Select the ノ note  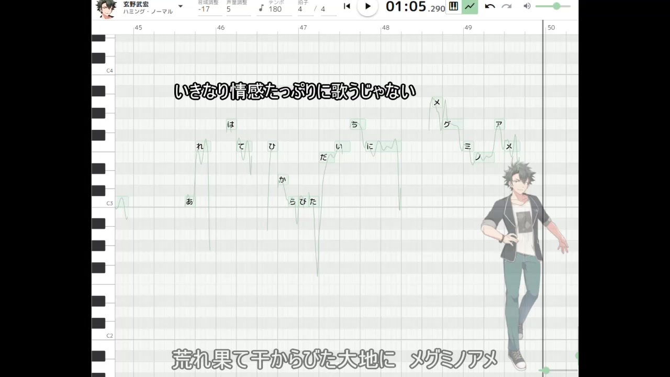[484, 158]
